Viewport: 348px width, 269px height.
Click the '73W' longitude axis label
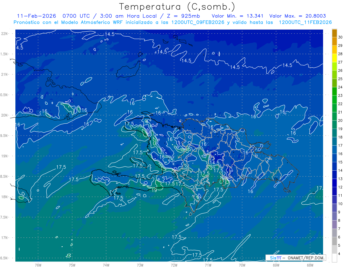click(140, 265)
